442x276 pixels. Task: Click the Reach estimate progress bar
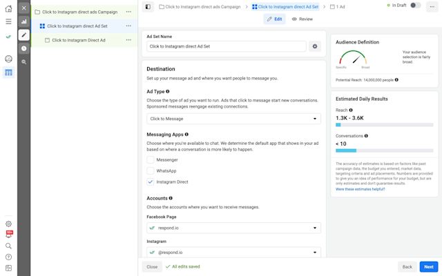click(384, 125)
